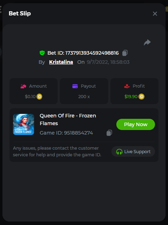168x225 pixels.
Task: Click the Queen Of Fire game thumbnail
Action: [x=24, y=124]
